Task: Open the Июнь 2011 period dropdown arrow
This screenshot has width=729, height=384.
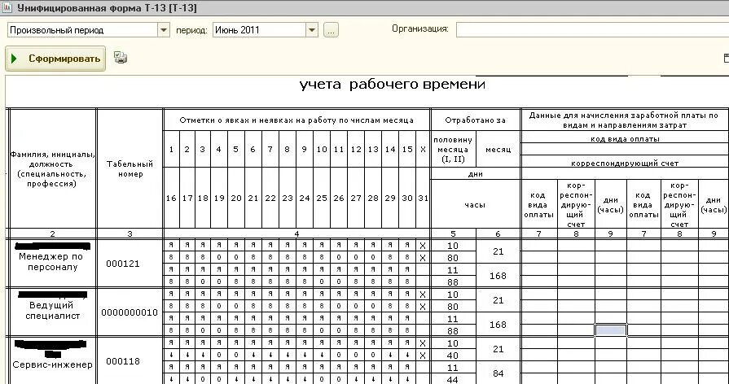Action: (x=311, y=30)
